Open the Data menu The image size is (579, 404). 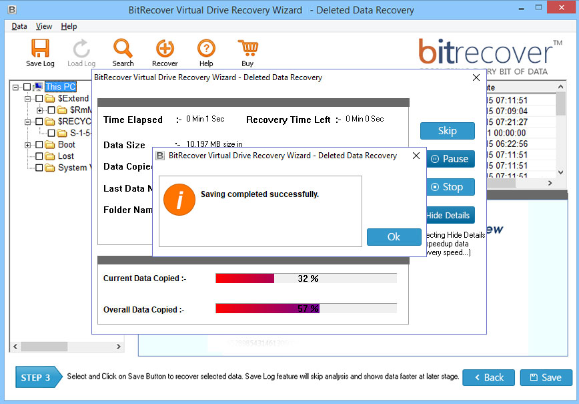(x=18, y=26)
